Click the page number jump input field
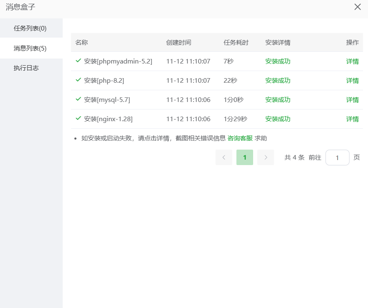This screenshot has height=308, width=368. click(x=337, y=158)
